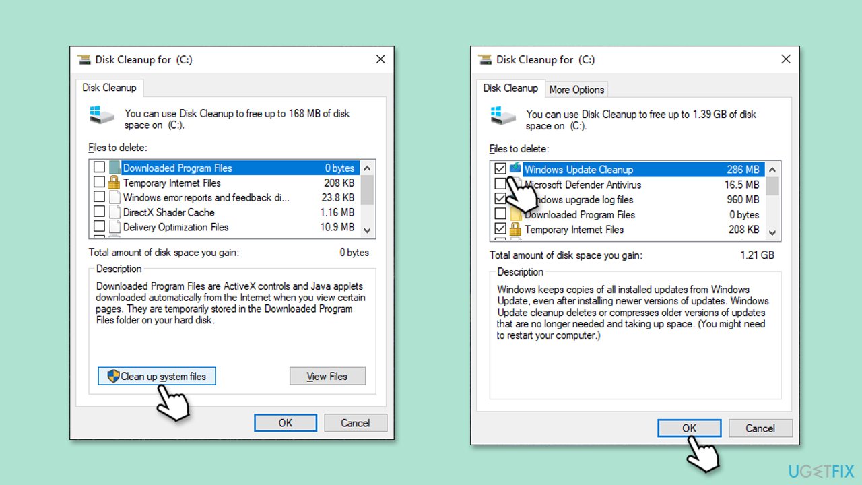Select the Windows Update Cleanup row label
Image resolution: width=862 pixels, height=485 pixels.
pyautogui.click(x=578, y=170)
